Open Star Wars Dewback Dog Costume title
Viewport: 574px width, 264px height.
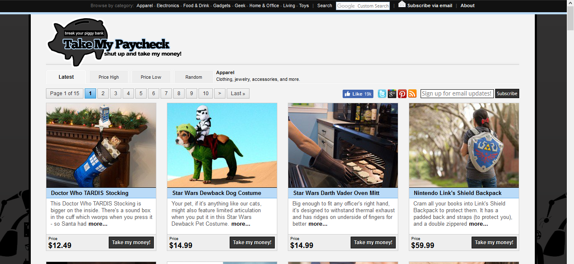click(x=217, y=193)
